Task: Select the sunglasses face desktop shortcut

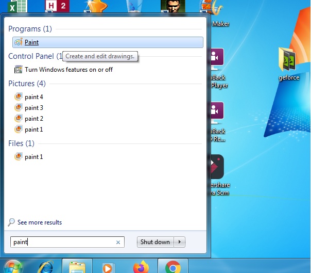Action: coord(173,6)
